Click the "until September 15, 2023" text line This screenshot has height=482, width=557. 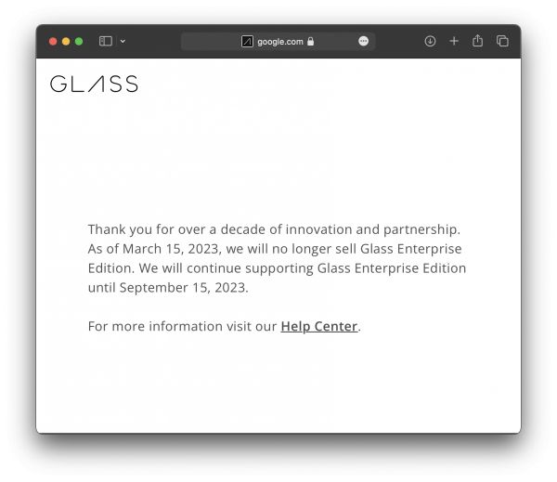click(x=168, y=287)
